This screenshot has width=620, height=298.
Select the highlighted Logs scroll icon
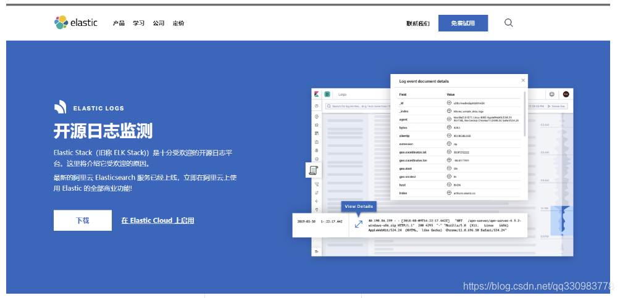tap(314, 170)
